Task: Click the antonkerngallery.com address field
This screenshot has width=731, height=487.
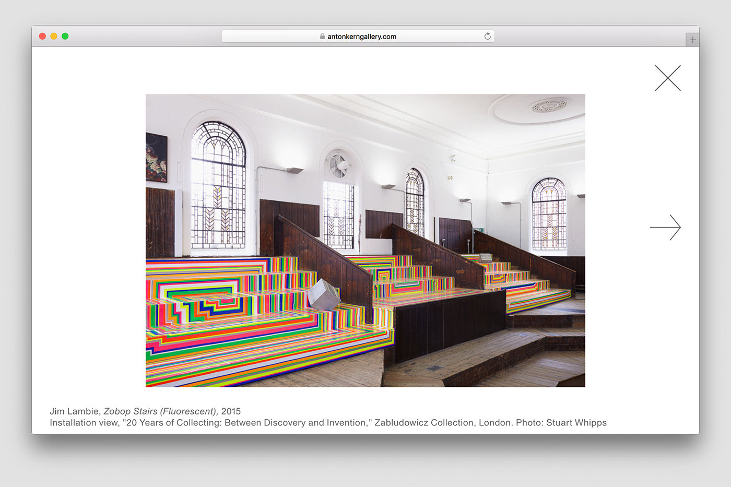Action: coord(358,36)
